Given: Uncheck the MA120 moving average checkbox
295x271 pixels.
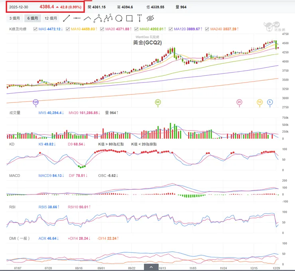Looking at the screenshot, I should [x=171, y=29].
